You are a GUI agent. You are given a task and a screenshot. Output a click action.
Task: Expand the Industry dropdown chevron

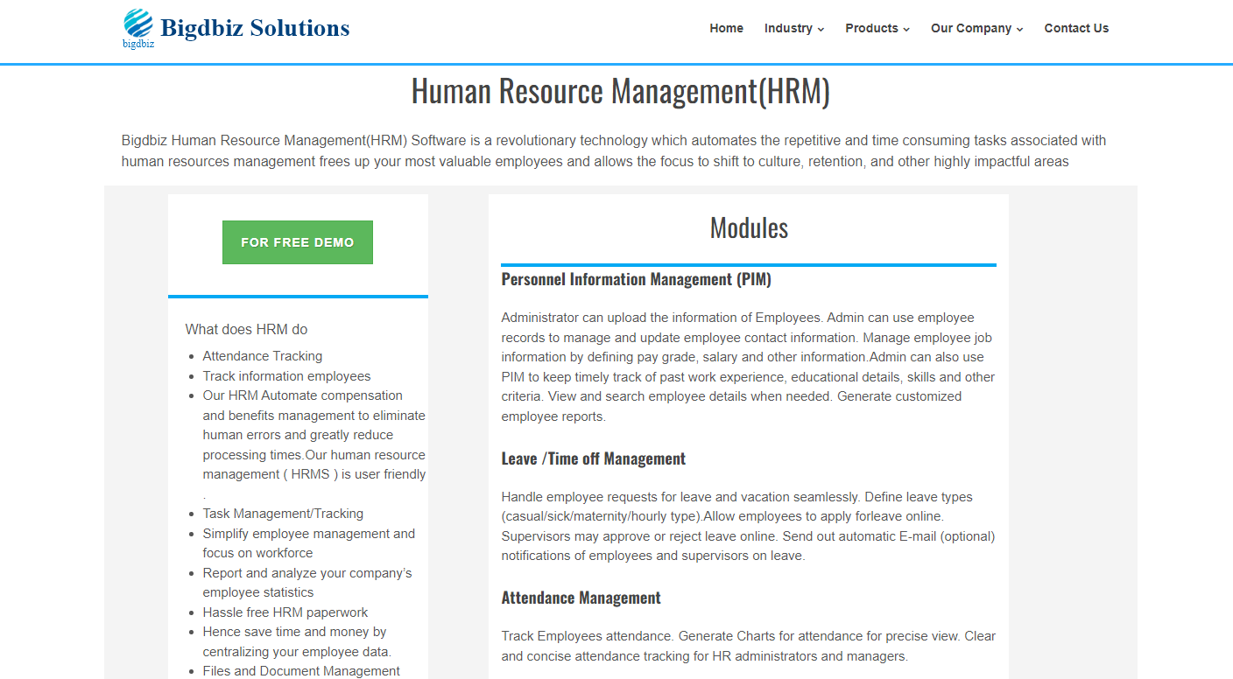[x=821, y=29]
